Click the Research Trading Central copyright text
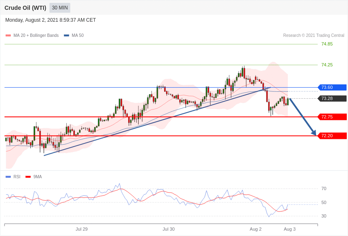Viewport: 348px width, 236px height. click(314, 36)
